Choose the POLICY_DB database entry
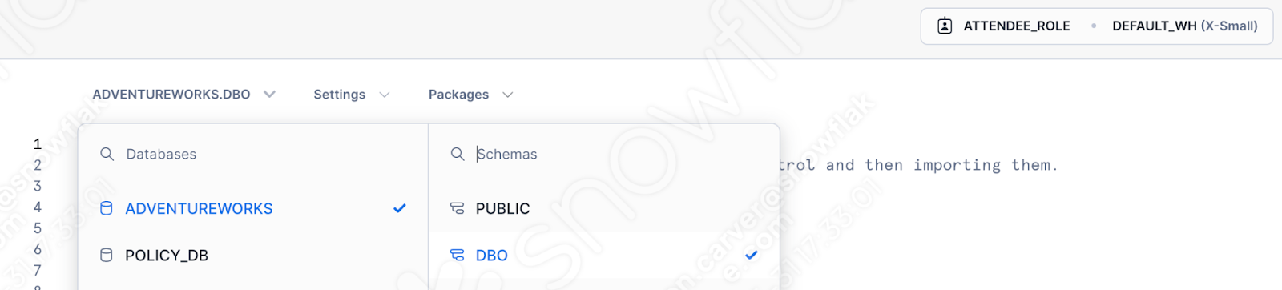 (x=253, y=256)
